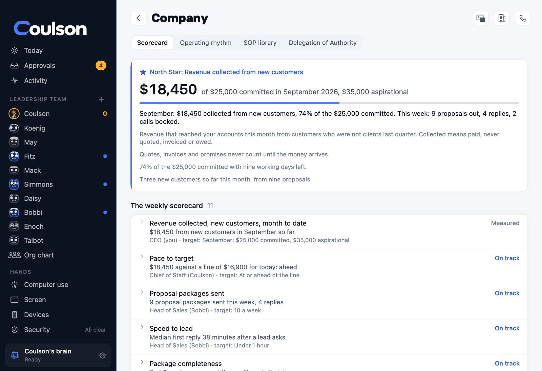Click the LEADERSHIP TEAM section heading
Image resolution: width=542 pixels, height=371 pixels.
click(38, 99)
